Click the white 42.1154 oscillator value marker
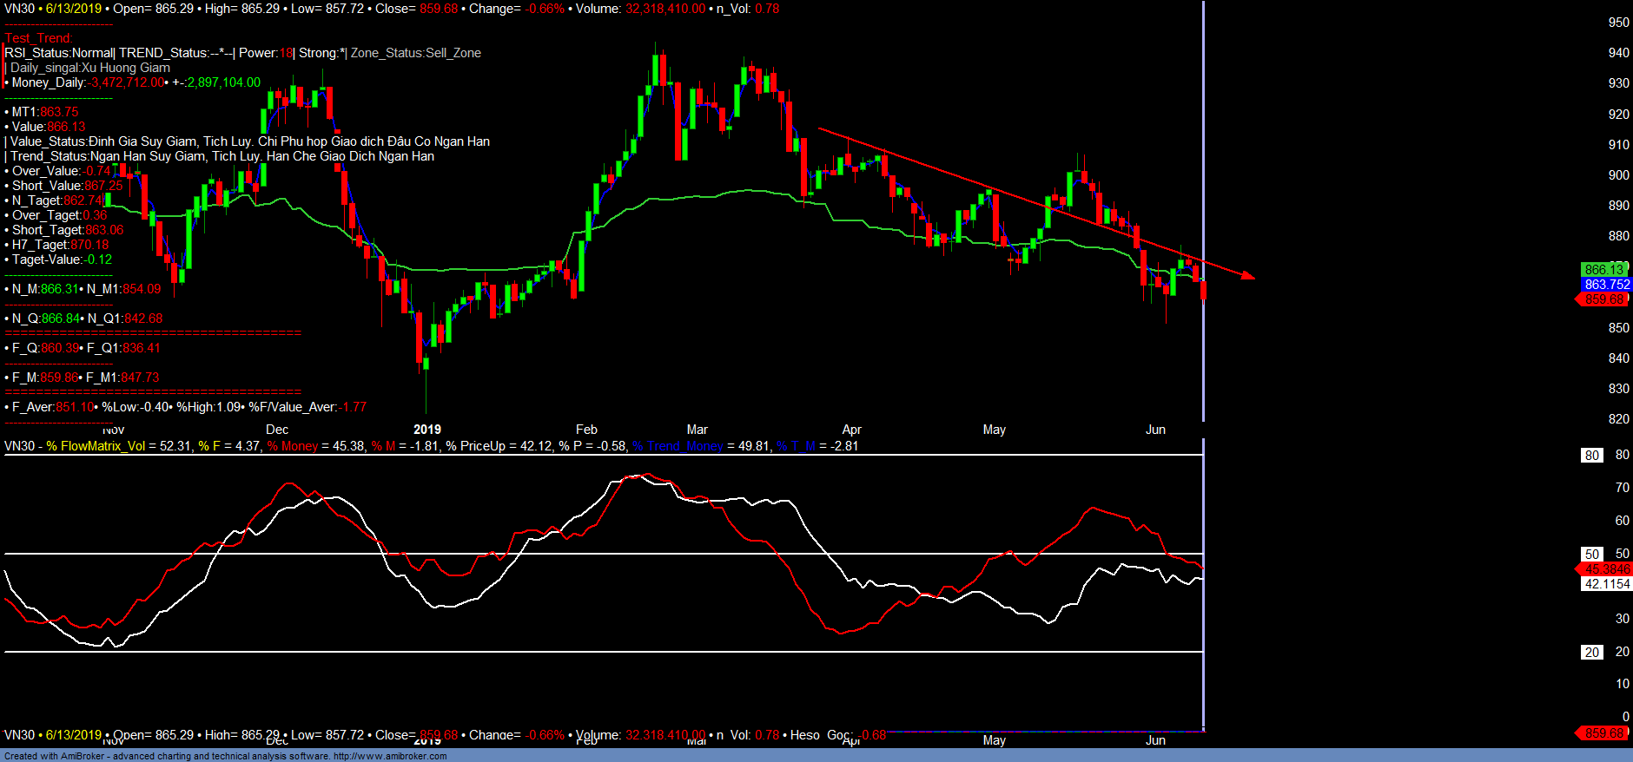Screen dimensions: 1633x762 click(x=1606, y=584)
